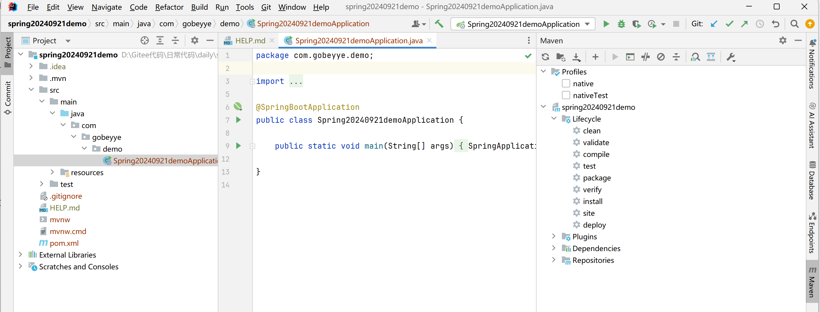Viewport: 820px width, 312px height.
Task: Expand the .idea folder
Action: (x=31, y=66)
